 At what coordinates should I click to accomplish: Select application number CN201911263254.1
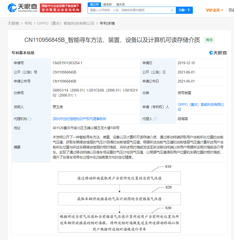pyautogui.click(x=67, y=63)
